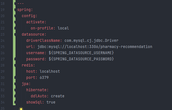Click the fold marker beside the --- separator
Screen dimensions: 172x110
[15, 4]
